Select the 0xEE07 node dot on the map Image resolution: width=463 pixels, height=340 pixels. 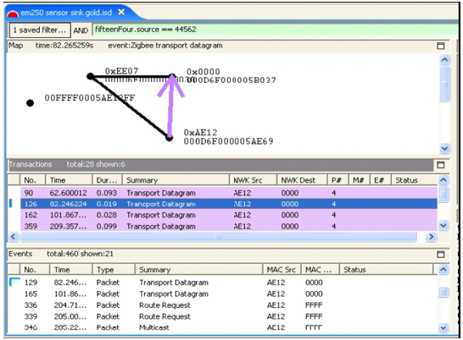[x=91, y=77]
